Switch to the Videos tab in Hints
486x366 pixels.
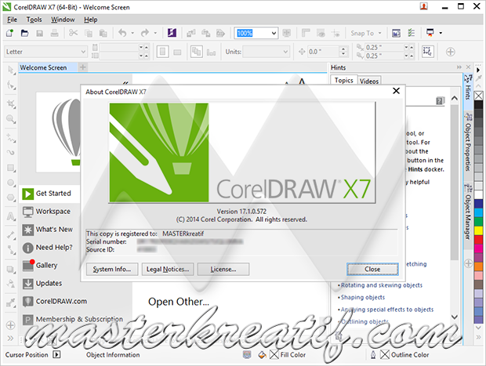click(369, 82)
